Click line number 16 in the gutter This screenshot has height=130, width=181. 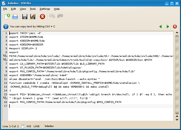pyautogui.click(x=5, y=102)
